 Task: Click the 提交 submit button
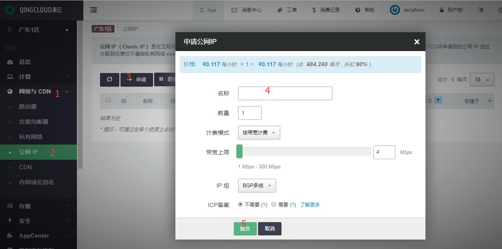point(245,229)
